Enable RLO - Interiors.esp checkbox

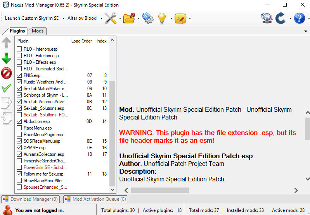tap(19, 49)
